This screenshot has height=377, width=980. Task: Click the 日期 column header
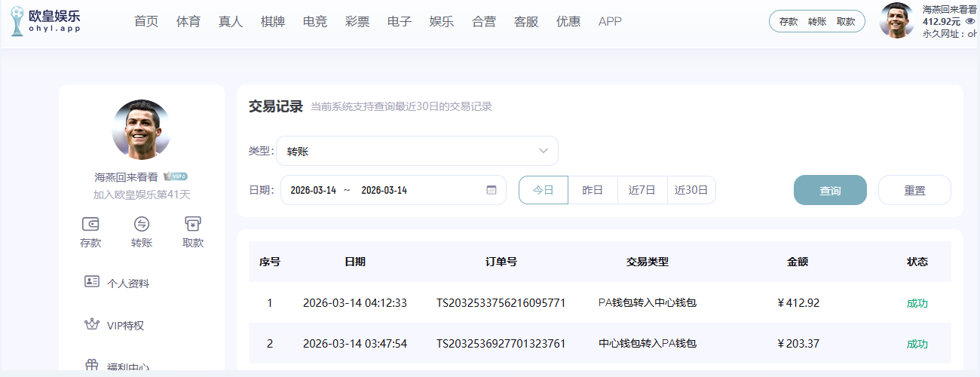coord(355,262)
